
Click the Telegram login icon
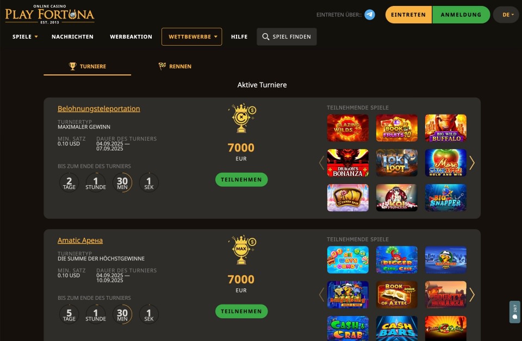370,15
